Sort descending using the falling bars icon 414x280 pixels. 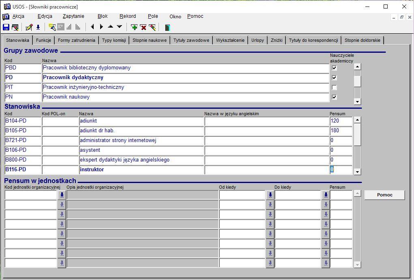(x=78, y=27)
